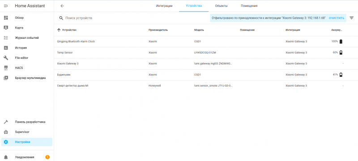Clear the filter with ОЧИСТИТЬ
This screenshot has height=161, width=358.
click(337, 18)
